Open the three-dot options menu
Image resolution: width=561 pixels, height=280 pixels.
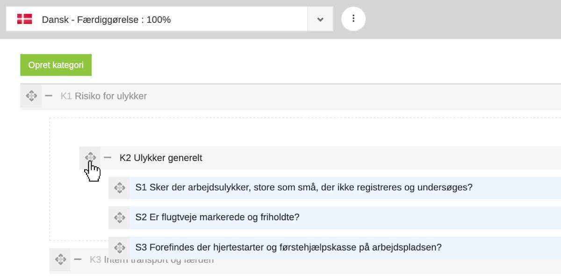tap(353, 19)
